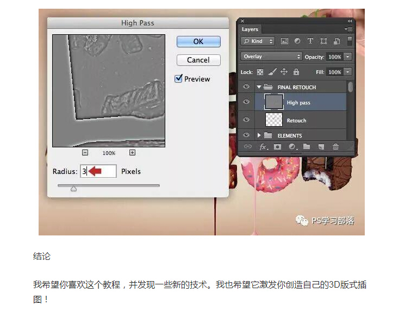This screenshot has height=311, width=405.
Task: Filter layers by pixel layers icon
Action: (284, 41)
